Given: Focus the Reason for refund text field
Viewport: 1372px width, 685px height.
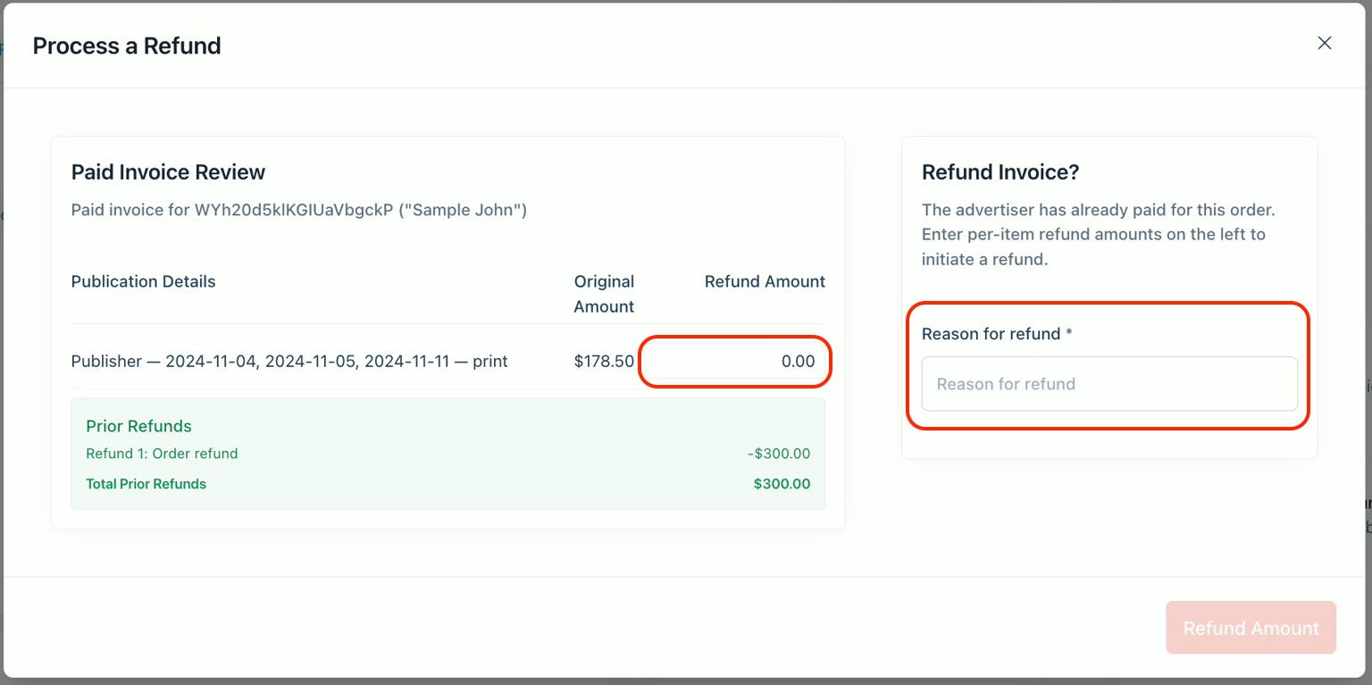Looking at the screenshot, I should (x=1108, y=384).
